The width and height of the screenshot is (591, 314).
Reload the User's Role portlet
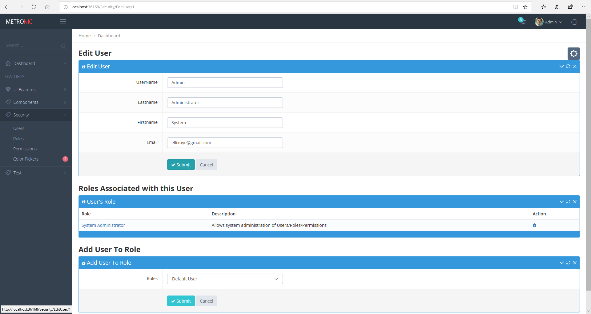(x=568, y=202)
